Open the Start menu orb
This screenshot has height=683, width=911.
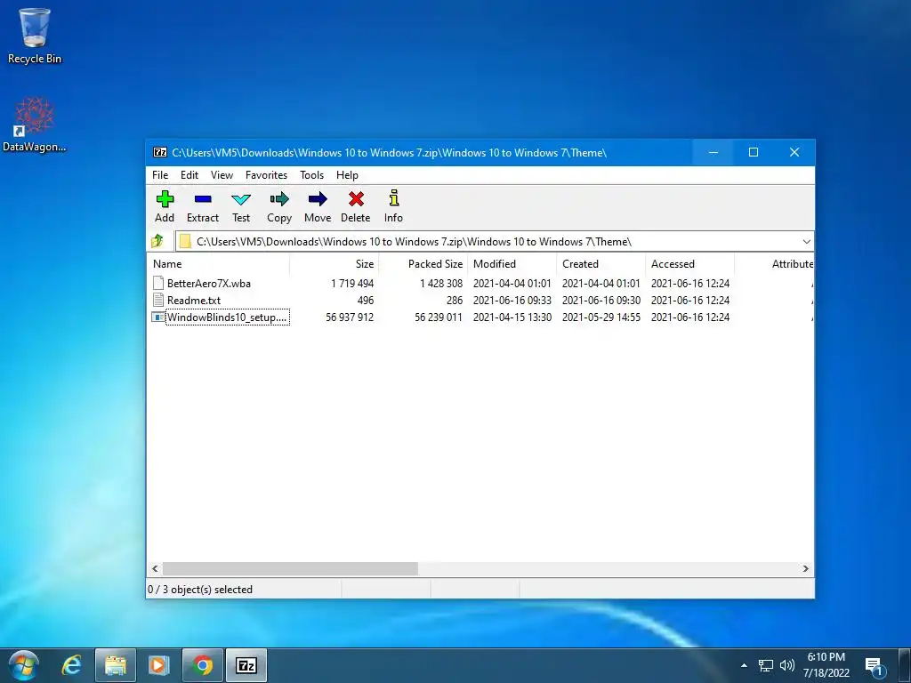23,665
